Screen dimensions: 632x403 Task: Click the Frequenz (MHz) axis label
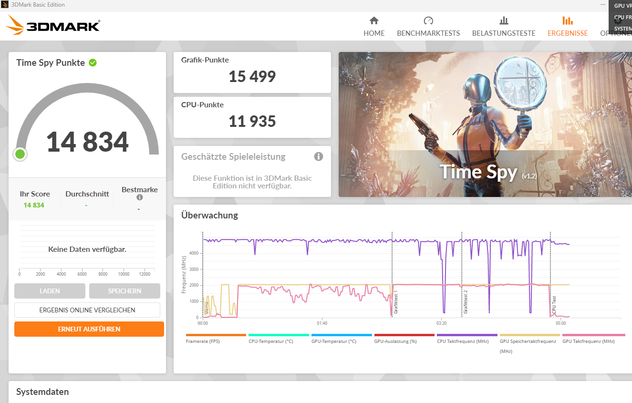click(184, 274)
